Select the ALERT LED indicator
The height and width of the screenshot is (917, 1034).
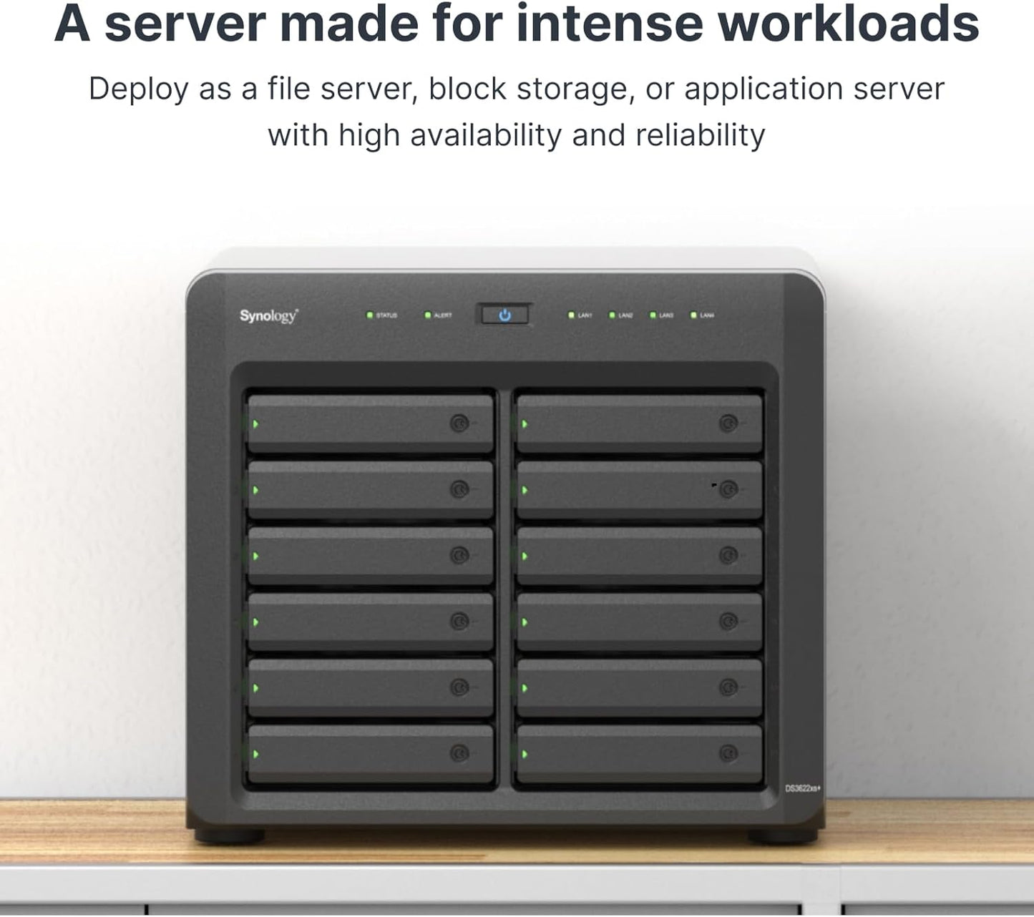click(427, 315)
